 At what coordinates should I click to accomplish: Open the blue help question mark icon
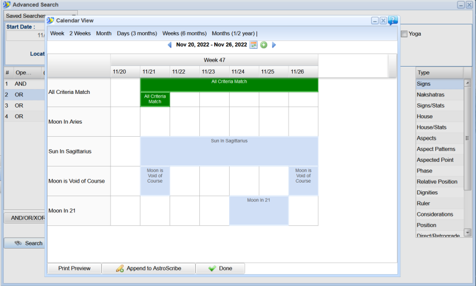393,21
